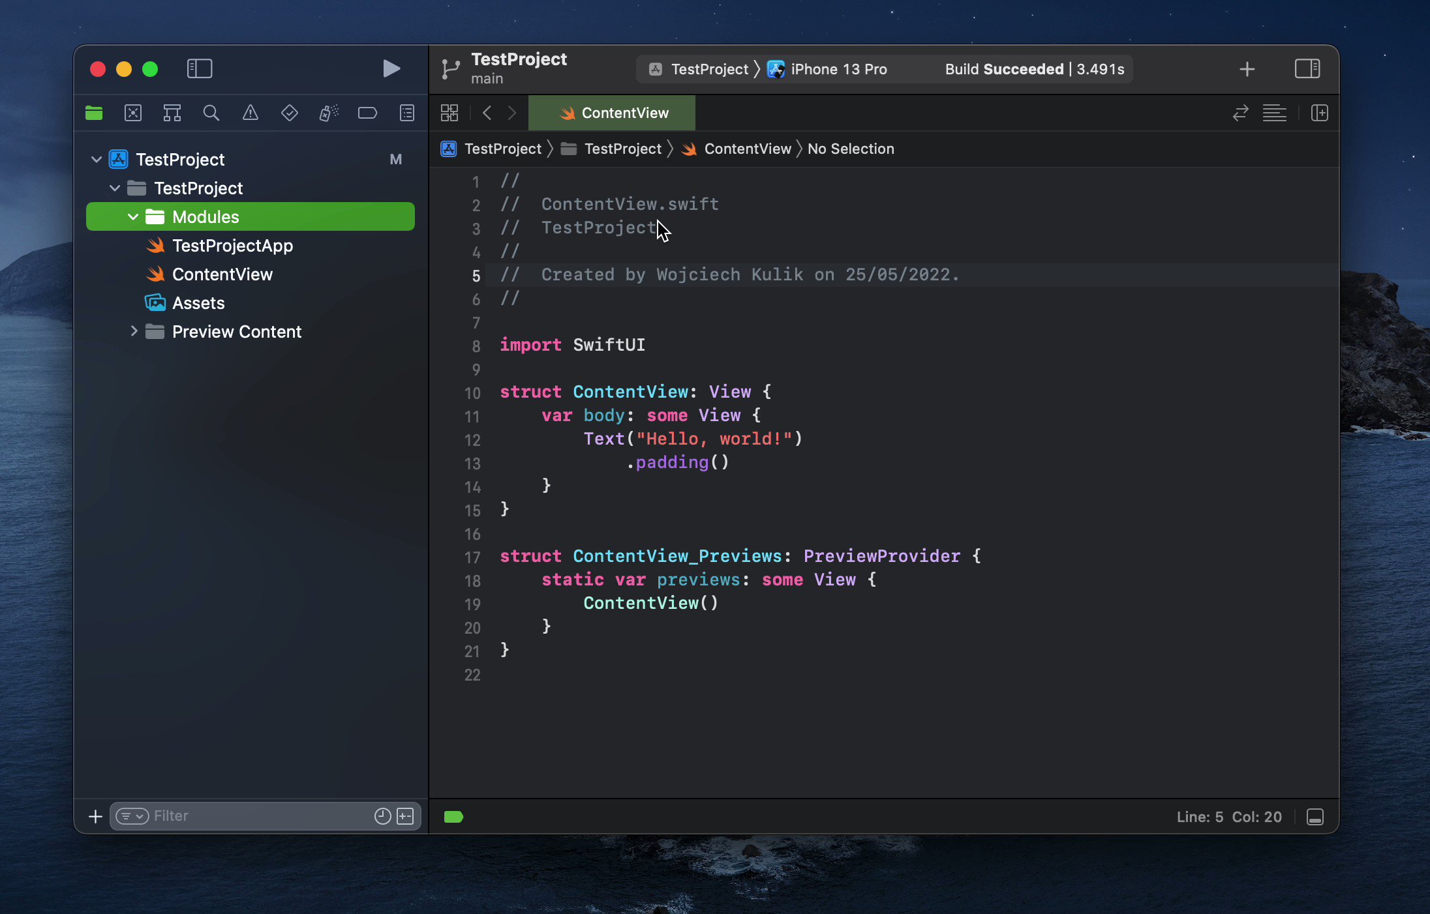Expand the Preview Content folder
The image size is (1430, 914).
(x=134, y=331)
